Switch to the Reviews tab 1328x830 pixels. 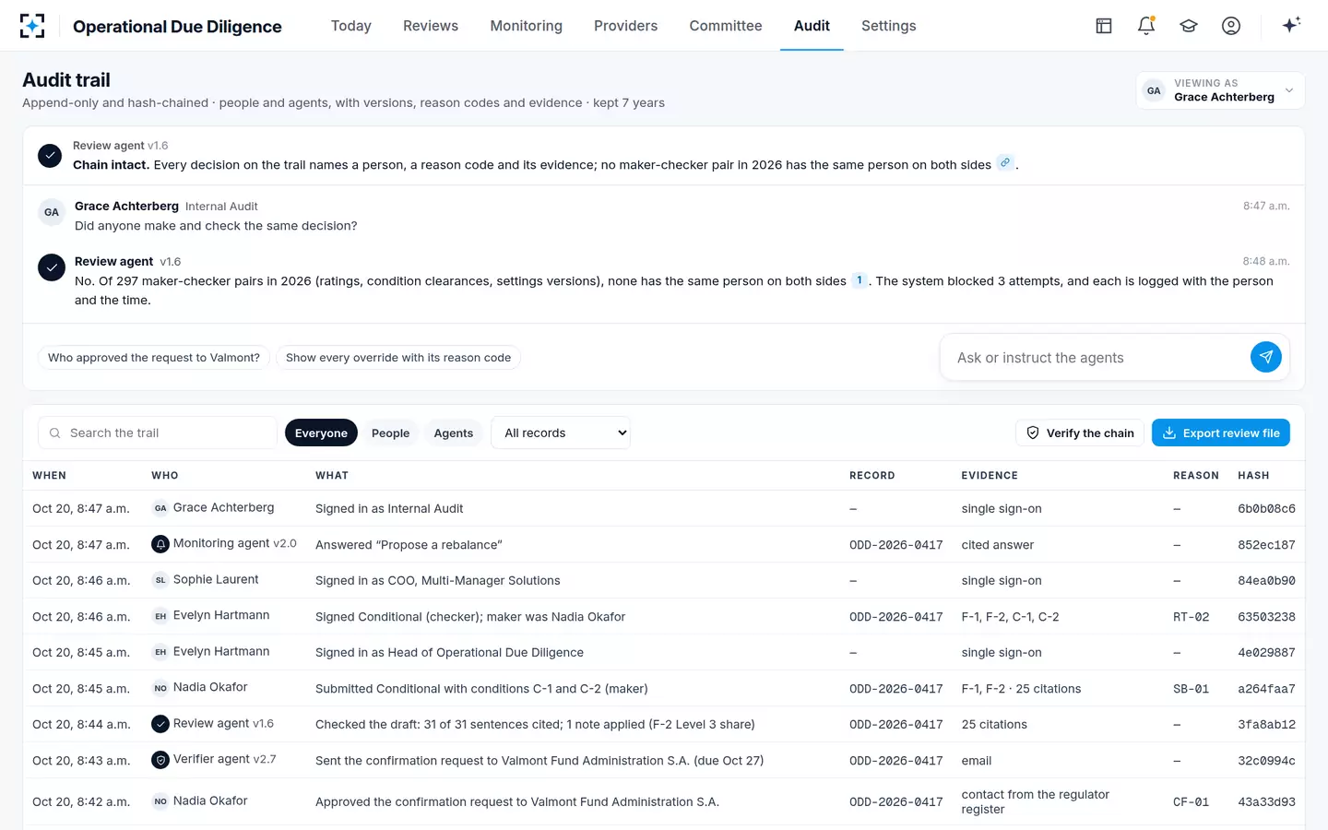click(431, 26)
